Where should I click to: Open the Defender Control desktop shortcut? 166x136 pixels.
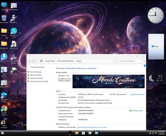(4, 97)
